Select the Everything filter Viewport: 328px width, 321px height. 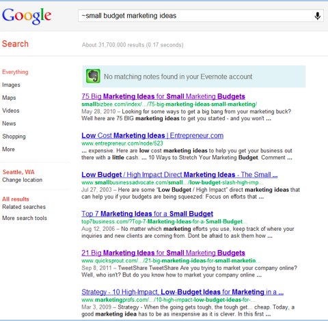click(15, 72)
